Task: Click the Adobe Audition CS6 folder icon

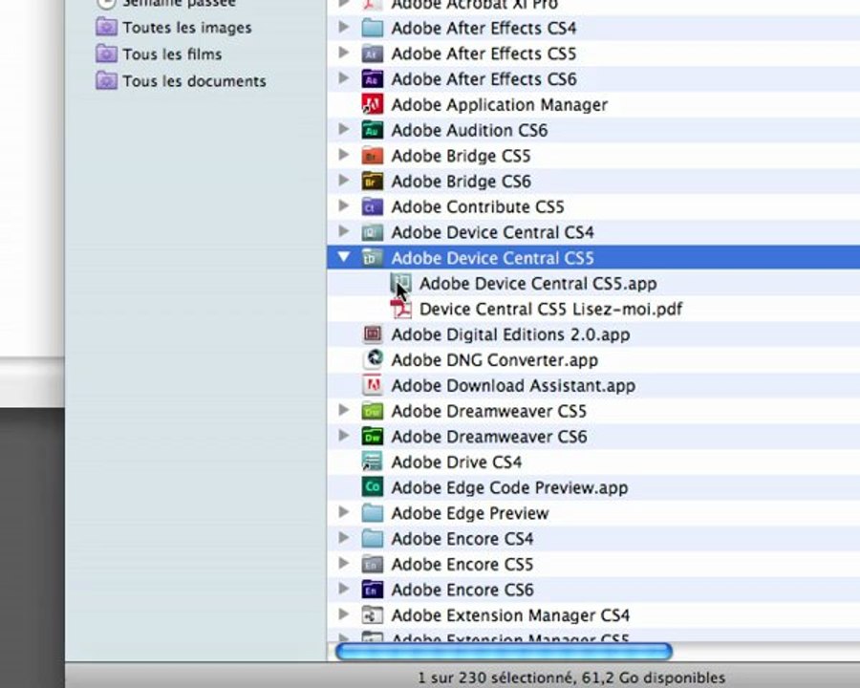Action: click(x=373, y=130)
